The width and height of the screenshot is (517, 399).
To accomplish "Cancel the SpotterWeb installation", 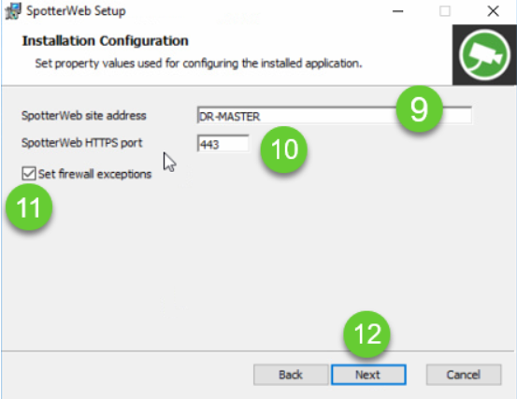I will [x=464, y=375].
